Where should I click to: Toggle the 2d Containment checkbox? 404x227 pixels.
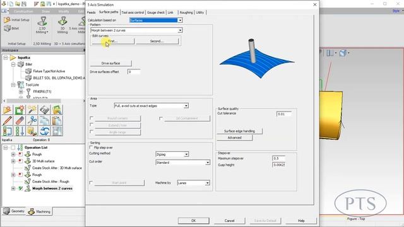[x=161, y=119]
